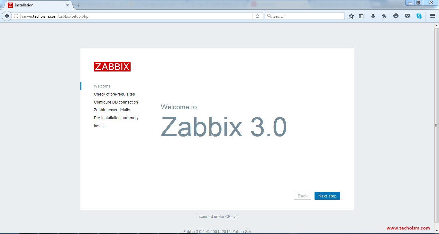The image size is (439, 234).
Task: Click the 'Zabbix 3.0' heading text
Action: (x=224, y=127)
